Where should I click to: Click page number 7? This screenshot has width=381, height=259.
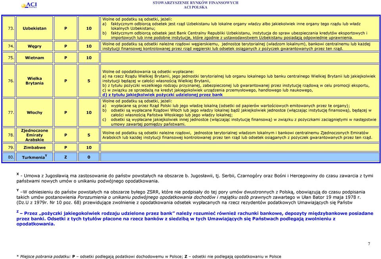[x=369, y=244]
